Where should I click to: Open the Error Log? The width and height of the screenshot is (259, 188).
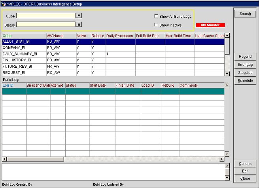[245, 65]
